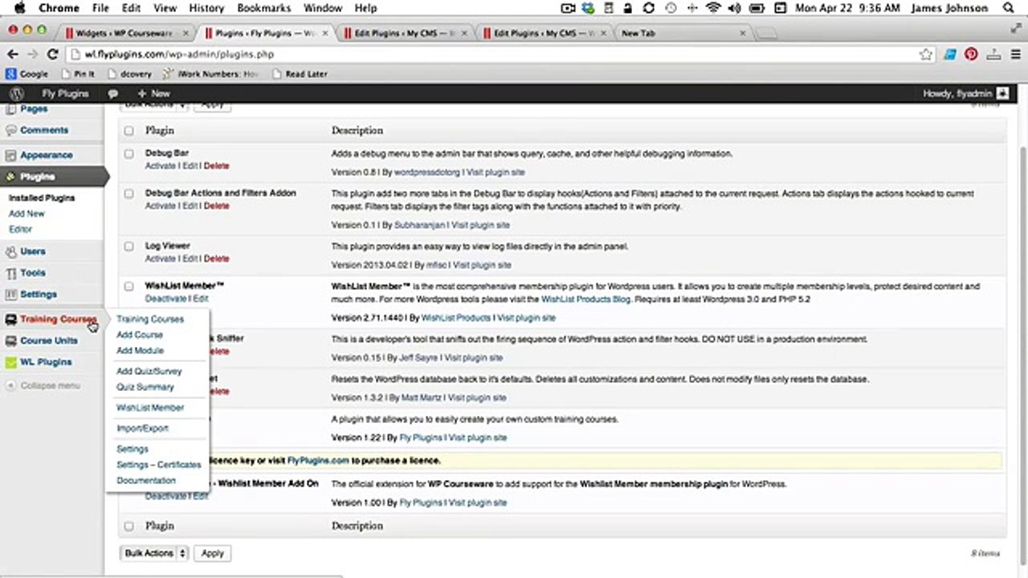Viewport: 1028px width, 578px height.
Task: Click the volume icon in the menu bar
Action: (x=734, y=8)
